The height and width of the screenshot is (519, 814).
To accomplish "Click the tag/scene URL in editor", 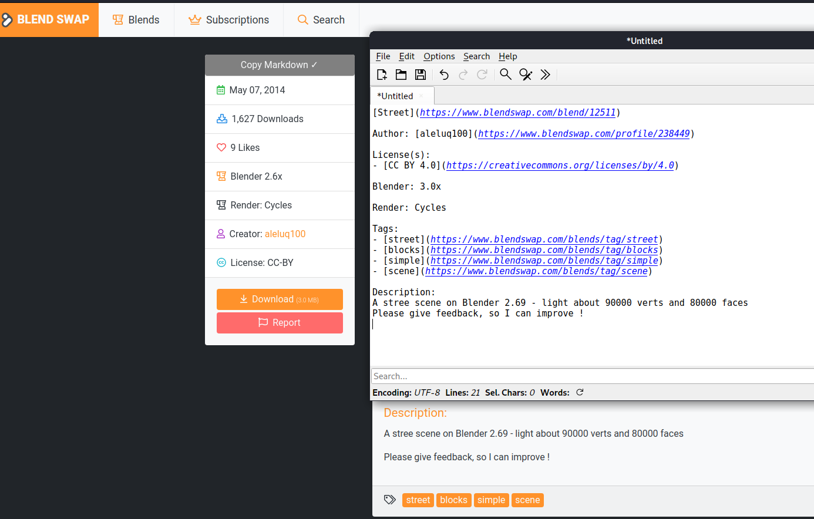I will [536, 271].
